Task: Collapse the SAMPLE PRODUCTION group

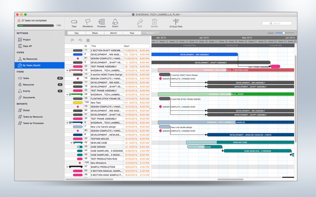Action: [67, 167]
